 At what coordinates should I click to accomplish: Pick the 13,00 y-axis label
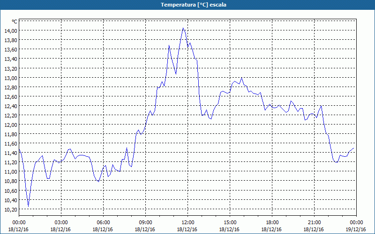(x=10, y=78)
